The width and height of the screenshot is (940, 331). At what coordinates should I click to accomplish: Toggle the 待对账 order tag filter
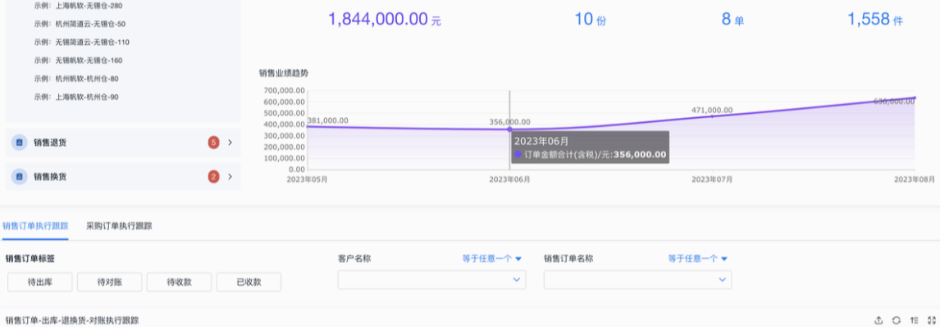109,282
